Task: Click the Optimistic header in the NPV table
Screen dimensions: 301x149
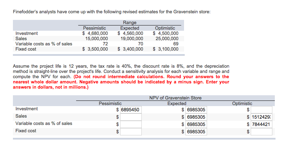Action: point(242,104)
